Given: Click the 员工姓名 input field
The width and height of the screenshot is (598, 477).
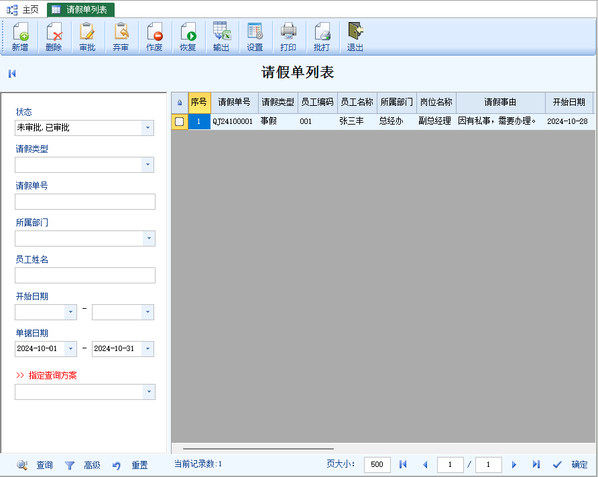Looking at the screenshot, I should [x=85, y=275].
